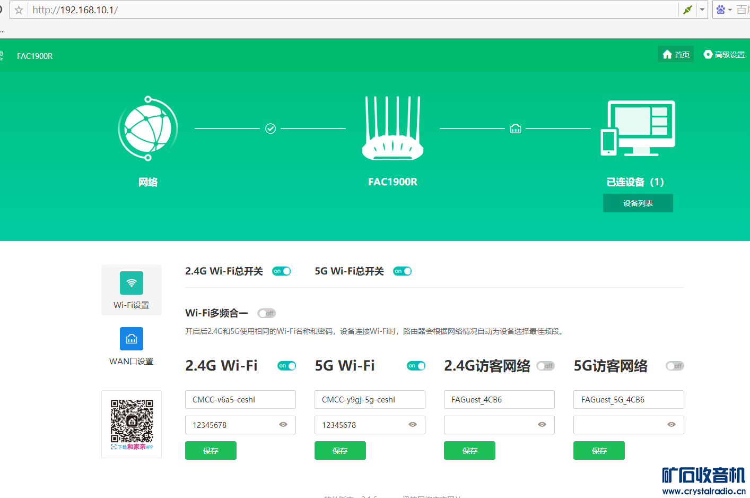Select the Wi-Fi设置 sidebar tab
This screenshot has height=498, width=750.
[132, 290]
